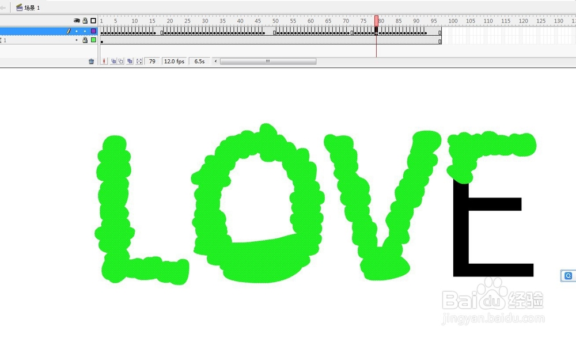Select the highlighted top layer row

tap(48, 31)
